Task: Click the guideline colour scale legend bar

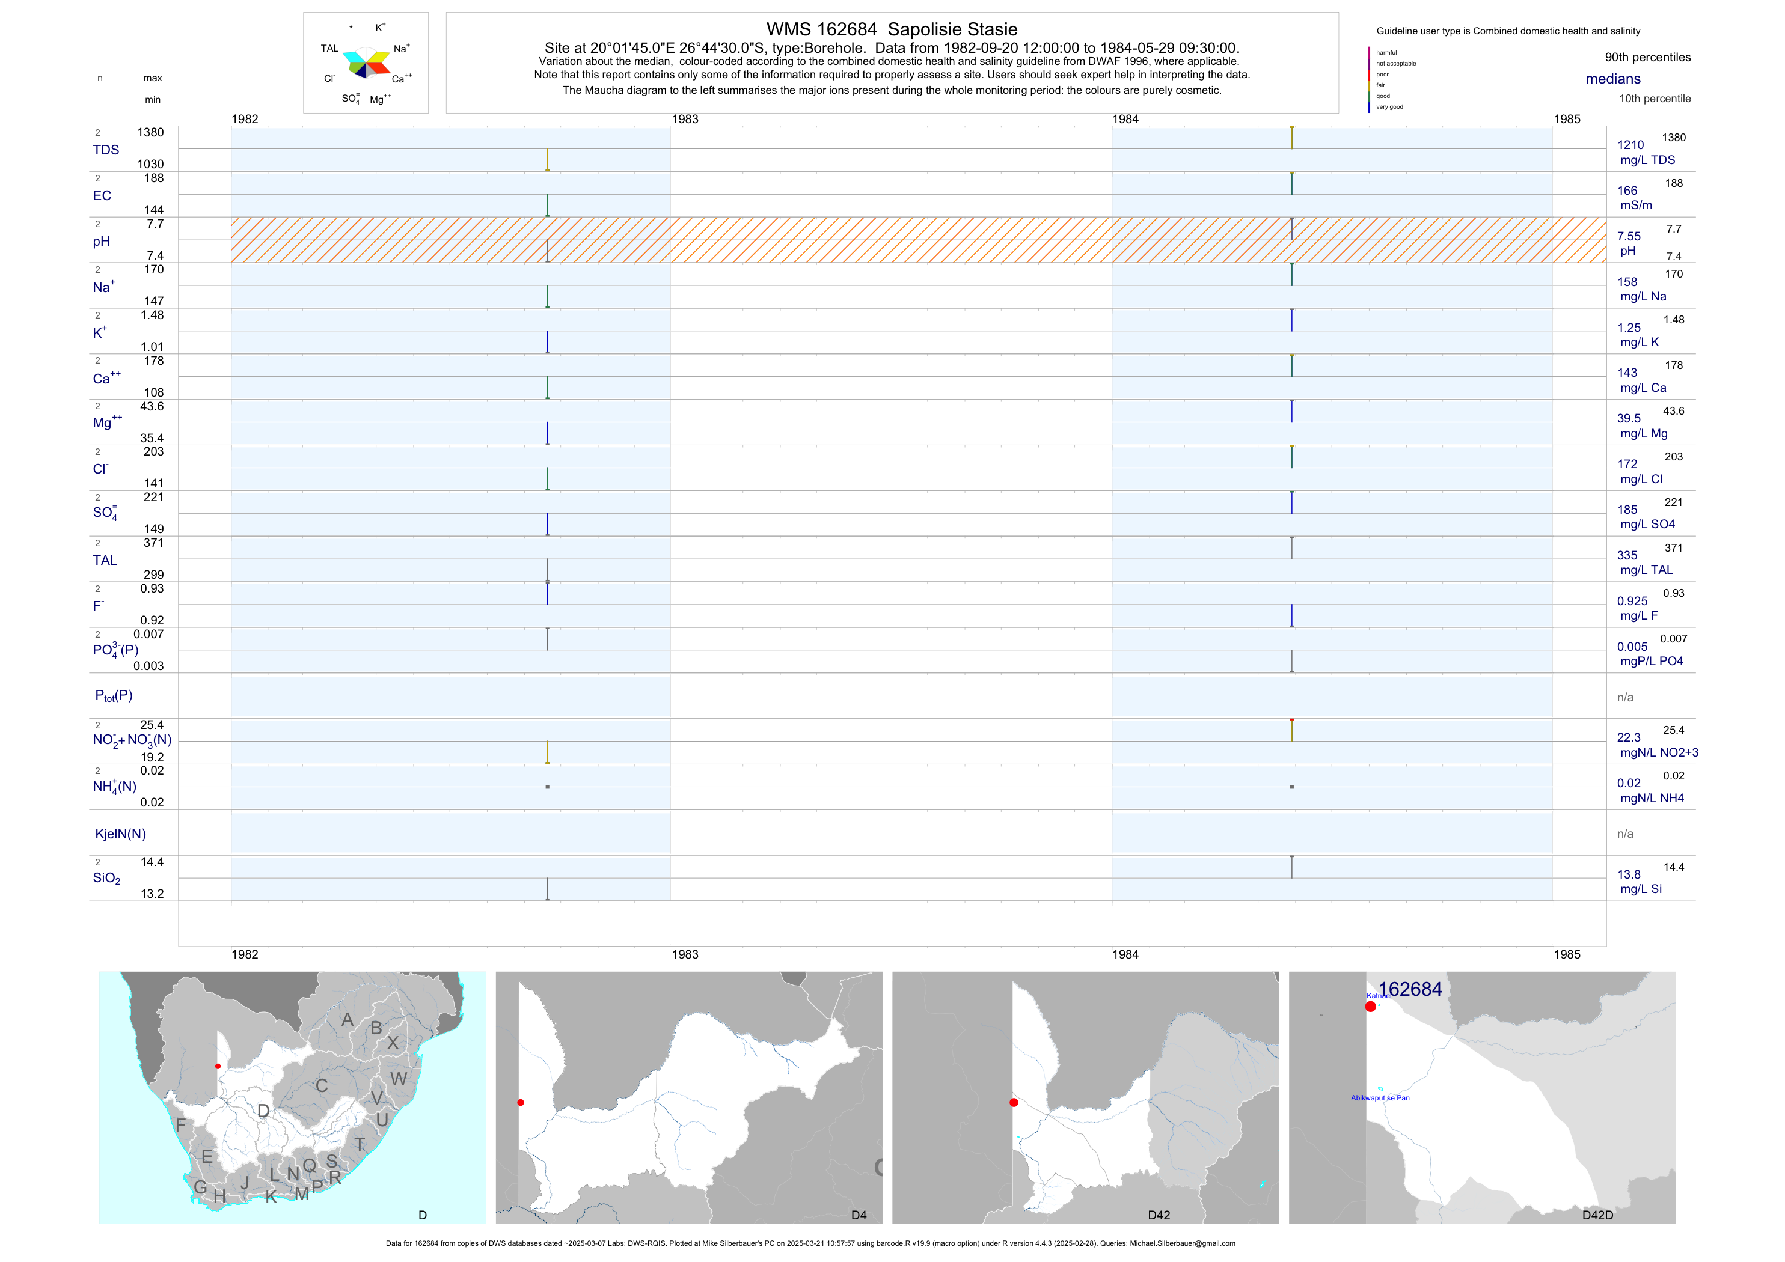Action: coord(1369,79)
